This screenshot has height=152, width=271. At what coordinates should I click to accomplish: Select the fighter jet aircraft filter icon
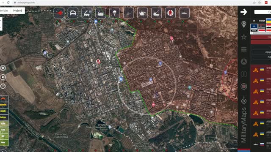[x=59, y=13]
